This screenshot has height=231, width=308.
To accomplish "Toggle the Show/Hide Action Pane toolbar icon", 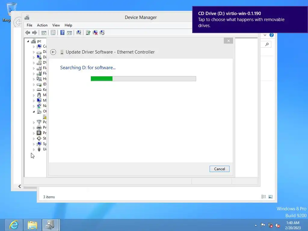I will [x=69, y=32].
